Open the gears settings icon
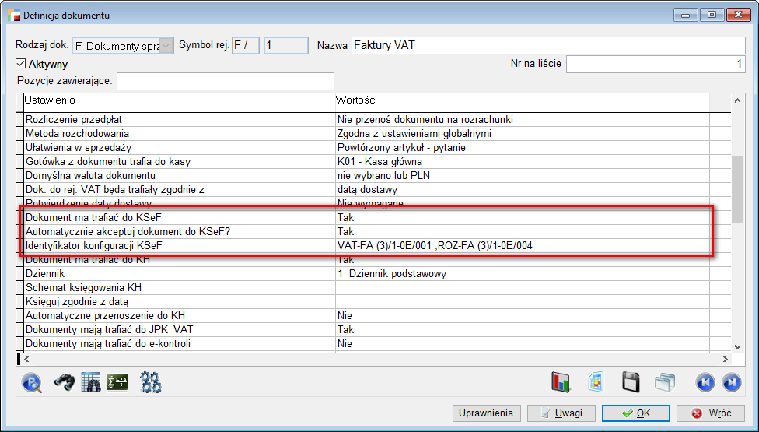The image size is (759, 432). (150, 381)
